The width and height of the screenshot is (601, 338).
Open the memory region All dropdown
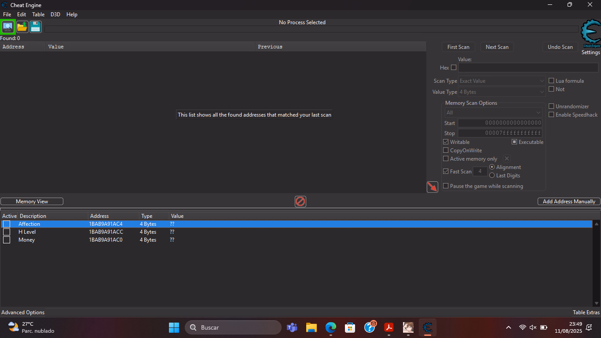493,113
